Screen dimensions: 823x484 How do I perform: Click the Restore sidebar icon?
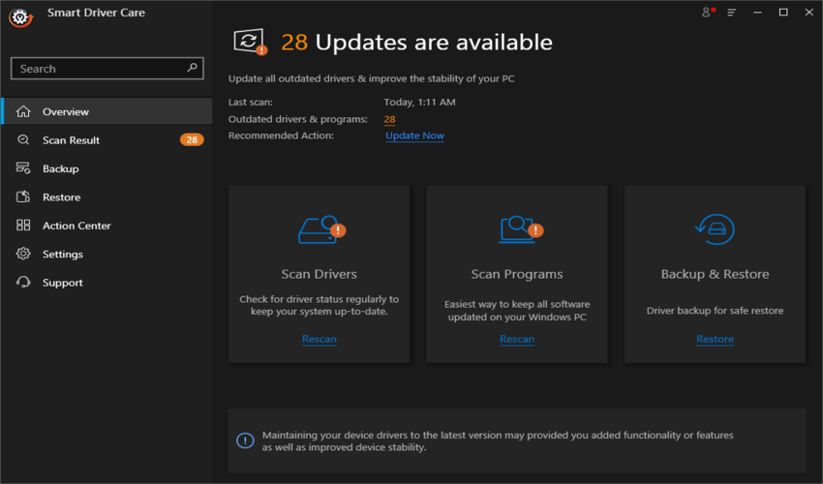click(23, 197)
